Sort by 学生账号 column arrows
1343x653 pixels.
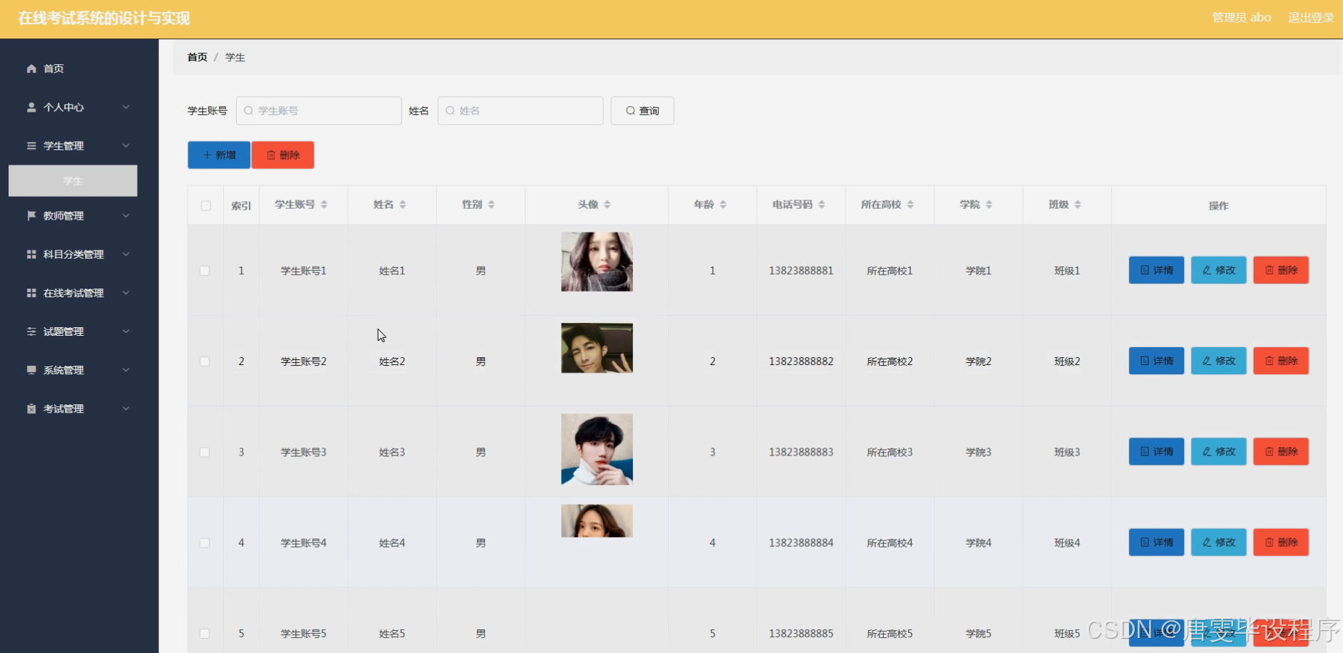pyautogui.click(x=324, y=205)
